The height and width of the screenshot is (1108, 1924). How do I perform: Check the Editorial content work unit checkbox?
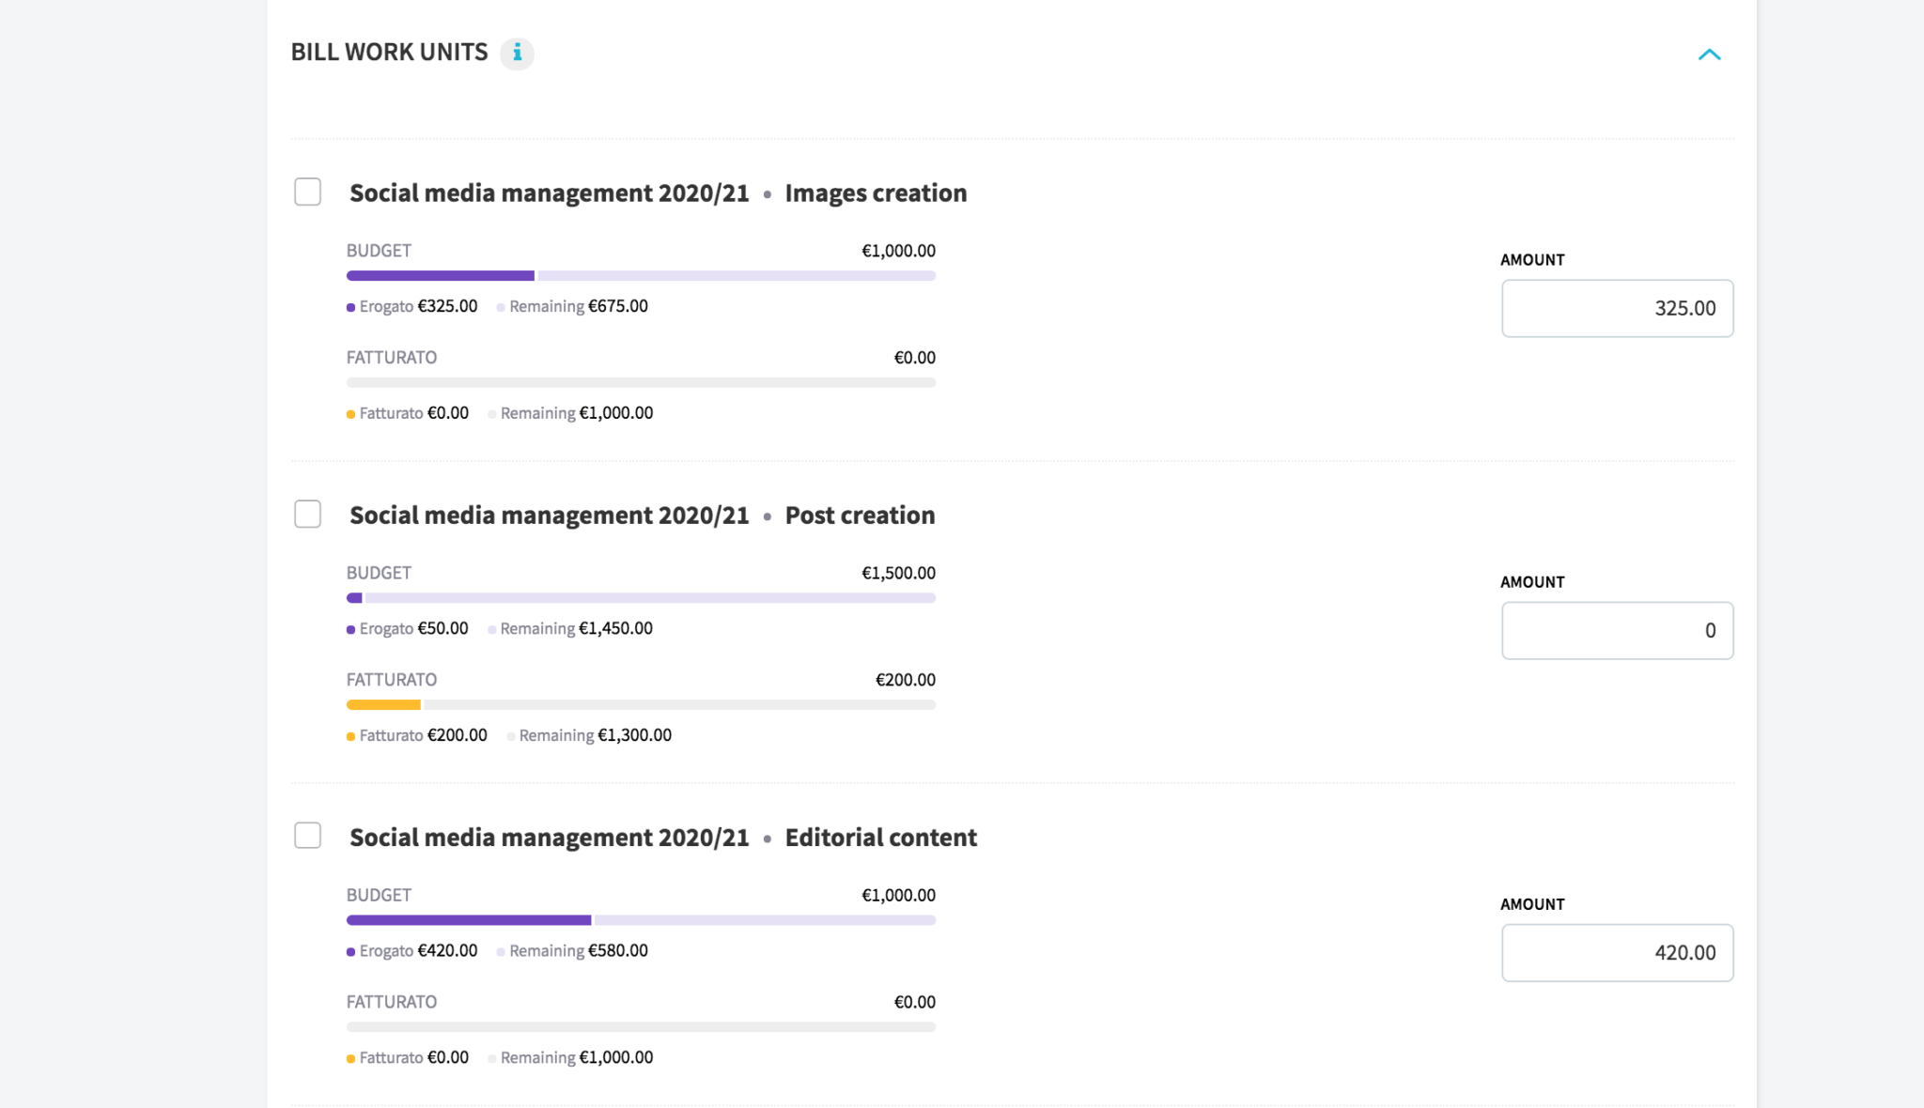click(307, 836)
